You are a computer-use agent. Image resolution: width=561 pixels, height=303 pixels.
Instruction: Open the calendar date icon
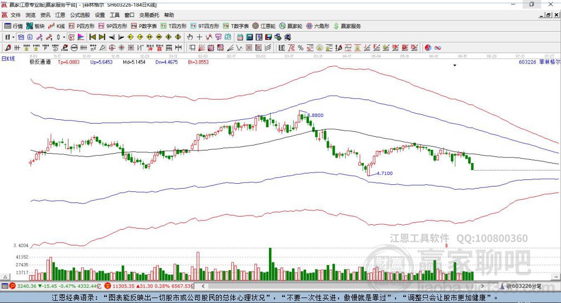click(240, 37)
